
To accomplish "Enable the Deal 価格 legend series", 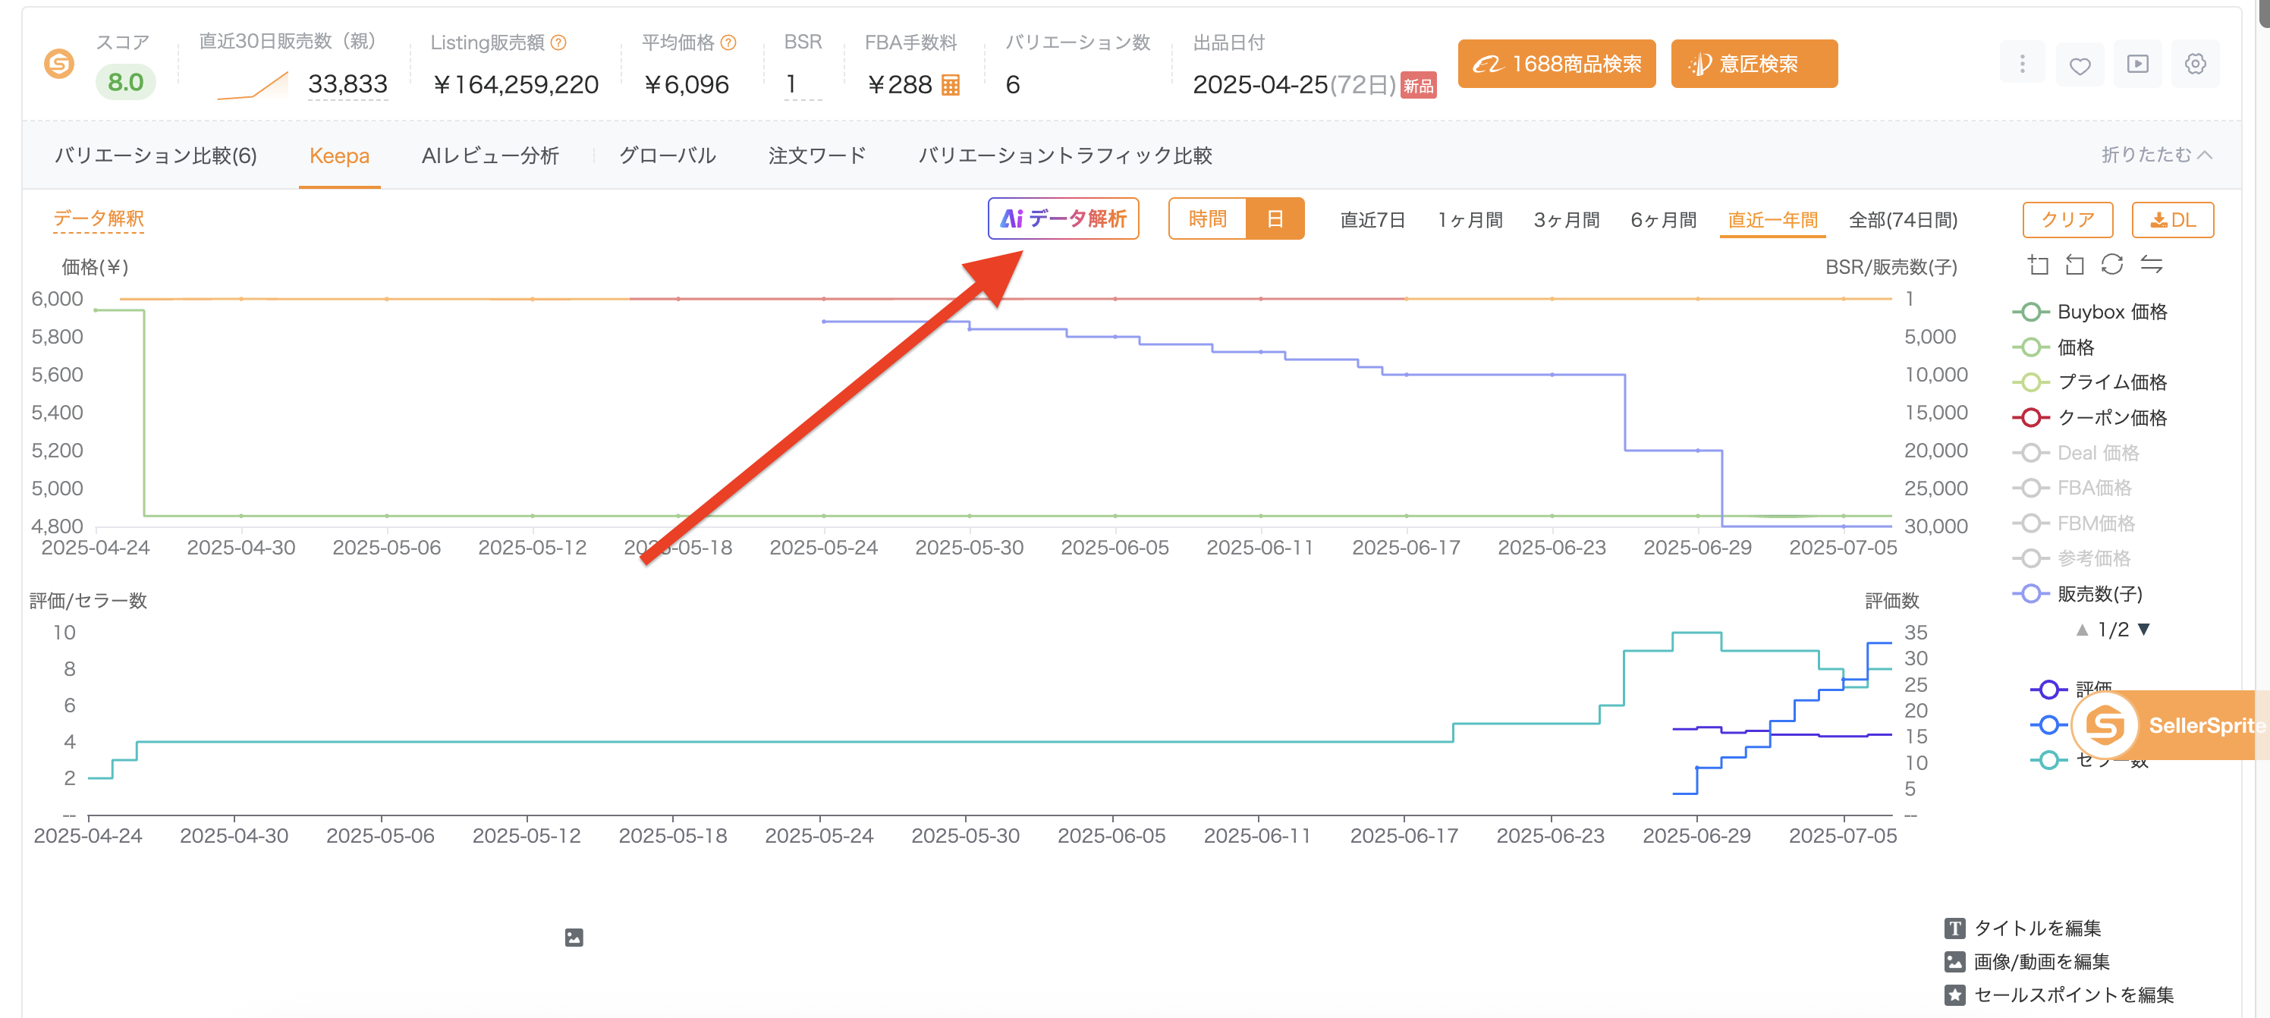I will (2075, 453).
